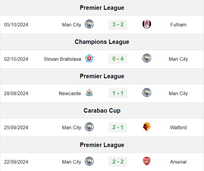Open the 1 - 1 score details

[x=118, y=93]
